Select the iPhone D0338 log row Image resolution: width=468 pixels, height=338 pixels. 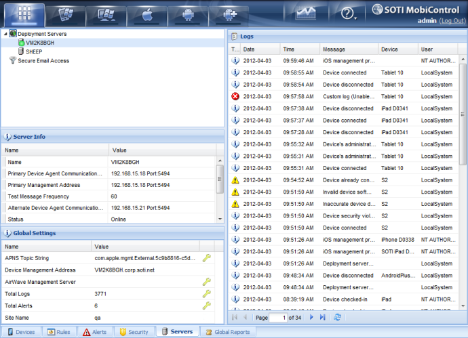coord(343,240)
